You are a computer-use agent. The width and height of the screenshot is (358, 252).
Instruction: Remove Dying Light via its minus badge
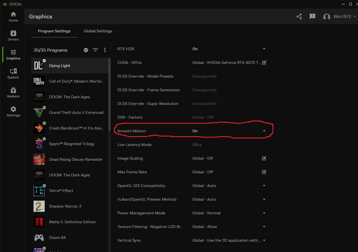point(44,61)
